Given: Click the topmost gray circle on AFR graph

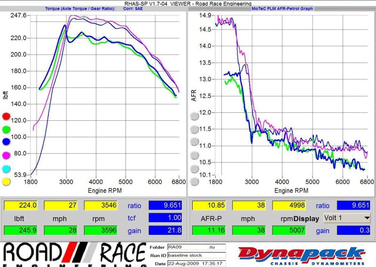Looking at the screenshot, I should point(194,116).
